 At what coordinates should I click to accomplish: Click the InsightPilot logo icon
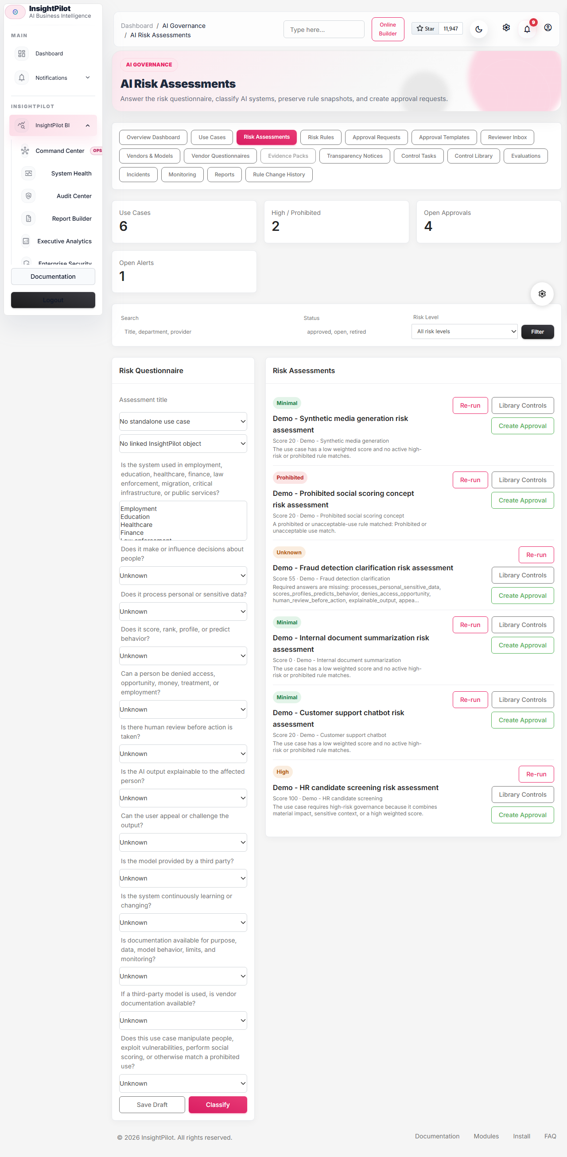coord(15,12)
